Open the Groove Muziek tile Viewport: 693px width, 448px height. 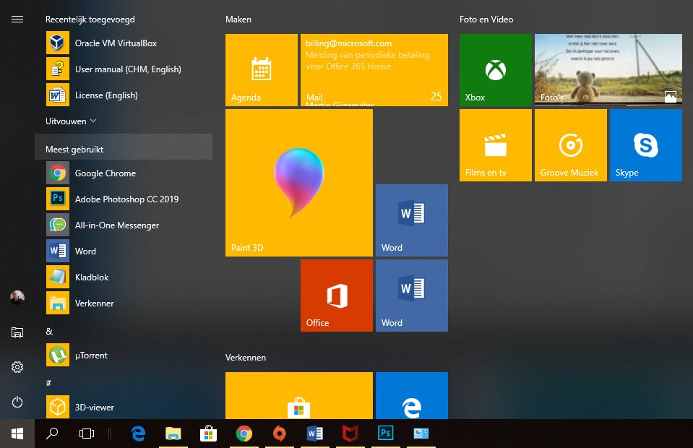tap(571, 145)
